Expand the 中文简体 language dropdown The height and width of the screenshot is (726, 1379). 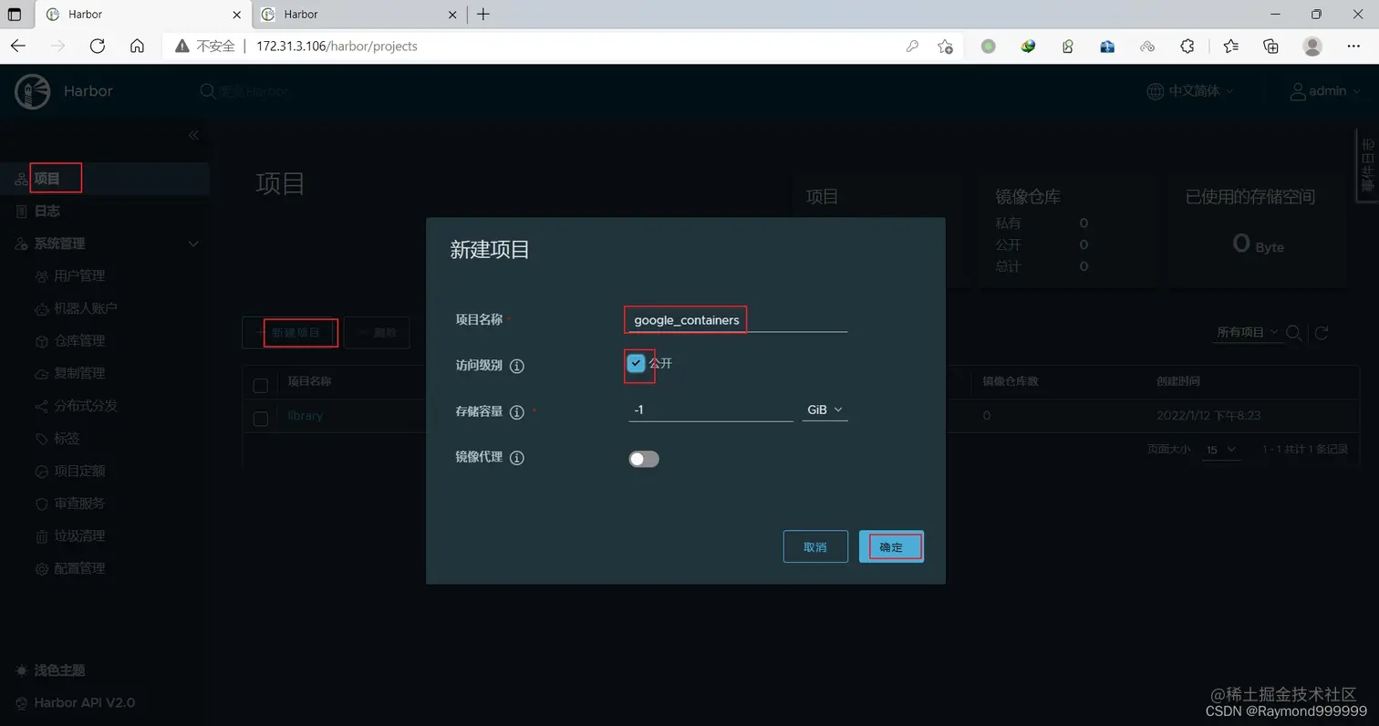point(1191,90)
